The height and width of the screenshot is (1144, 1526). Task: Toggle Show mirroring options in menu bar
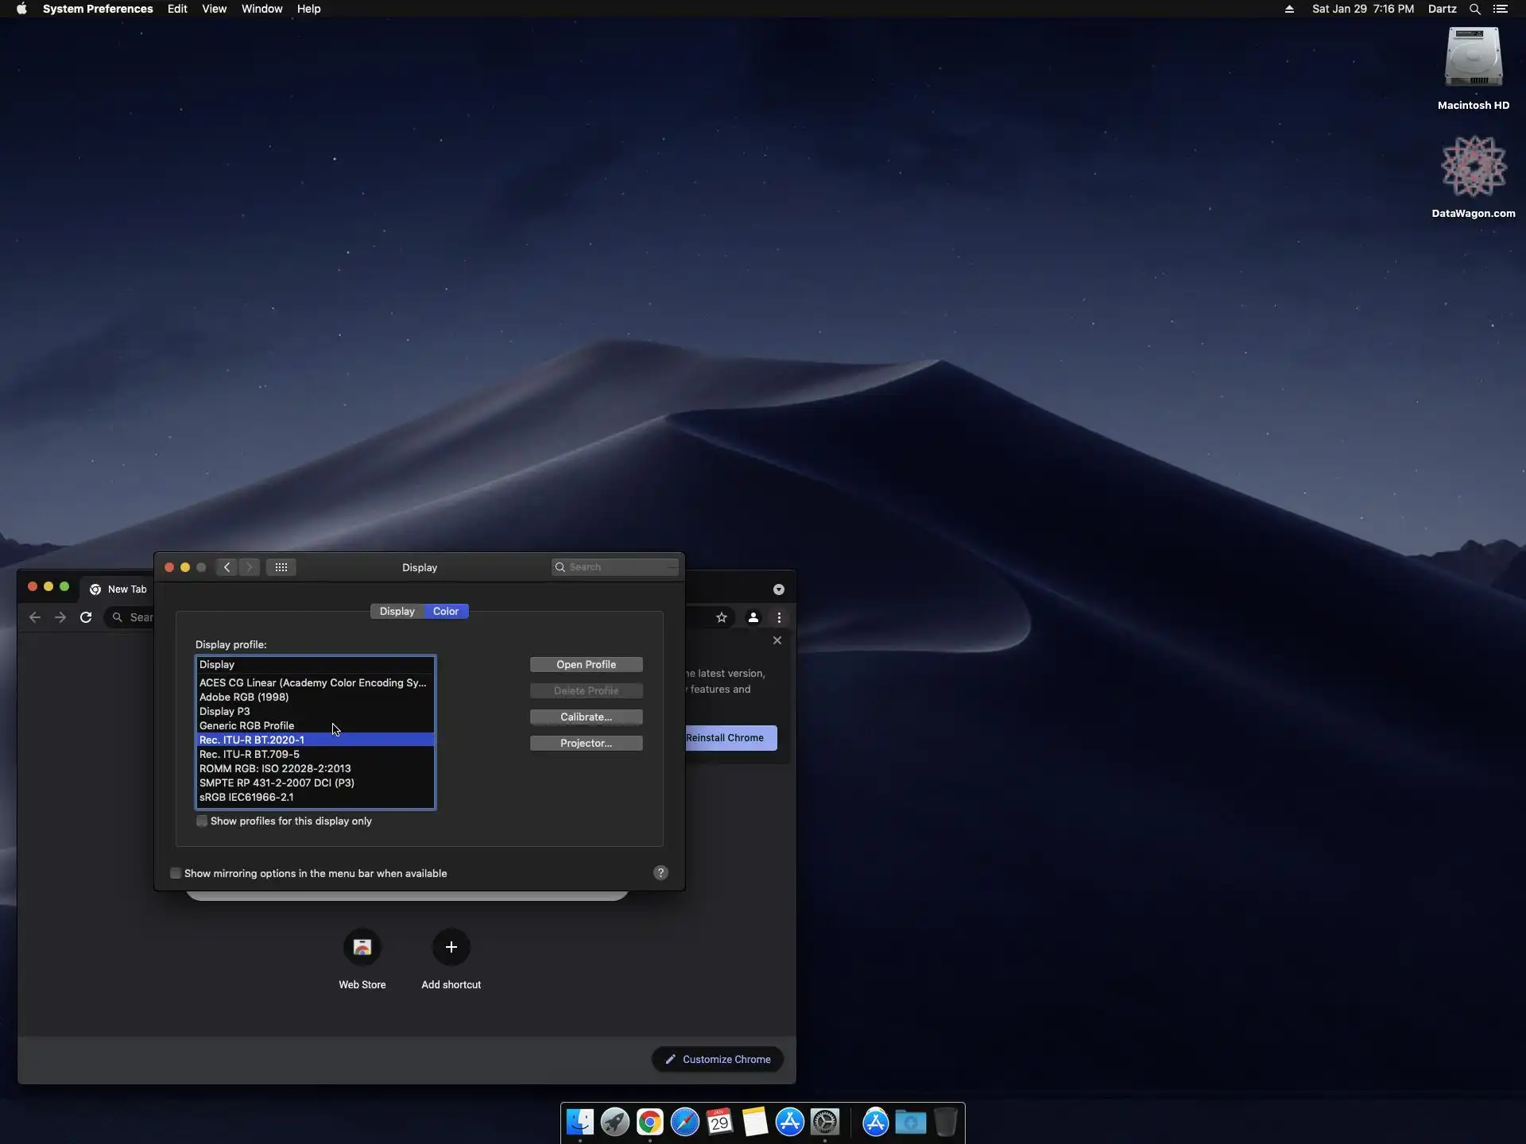click(176, 873)
